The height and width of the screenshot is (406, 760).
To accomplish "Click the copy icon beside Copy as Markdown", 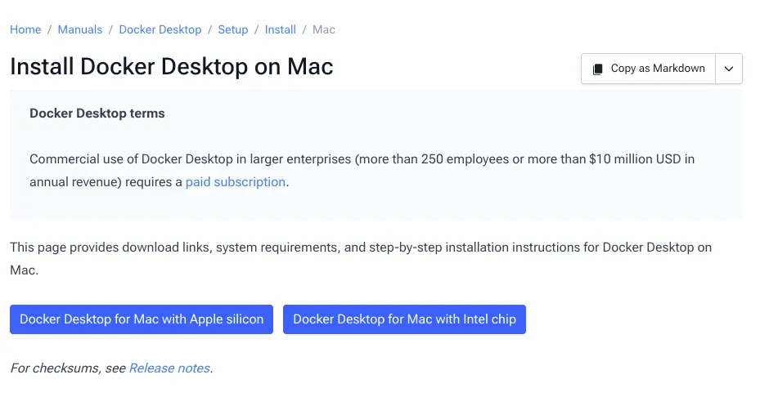I will pyautogui.click(x=598, y=69).
